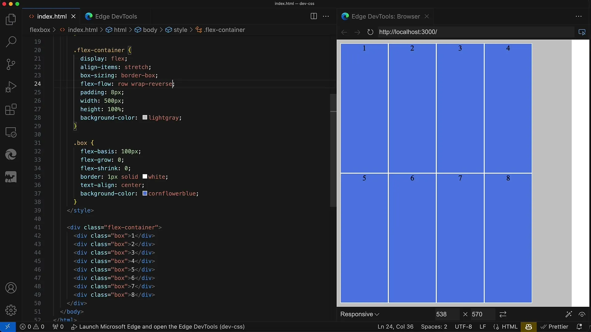Open More Actions for editor group
This screenshot has height=332, width=591.
(x=326, y=16)
